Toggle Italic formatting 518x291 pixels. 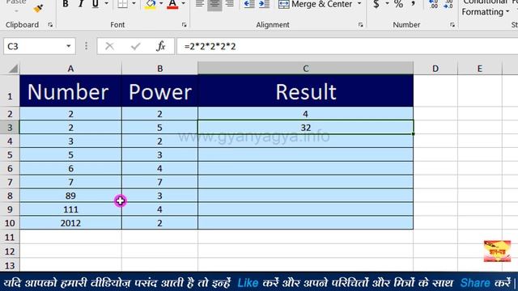[81, 4]
